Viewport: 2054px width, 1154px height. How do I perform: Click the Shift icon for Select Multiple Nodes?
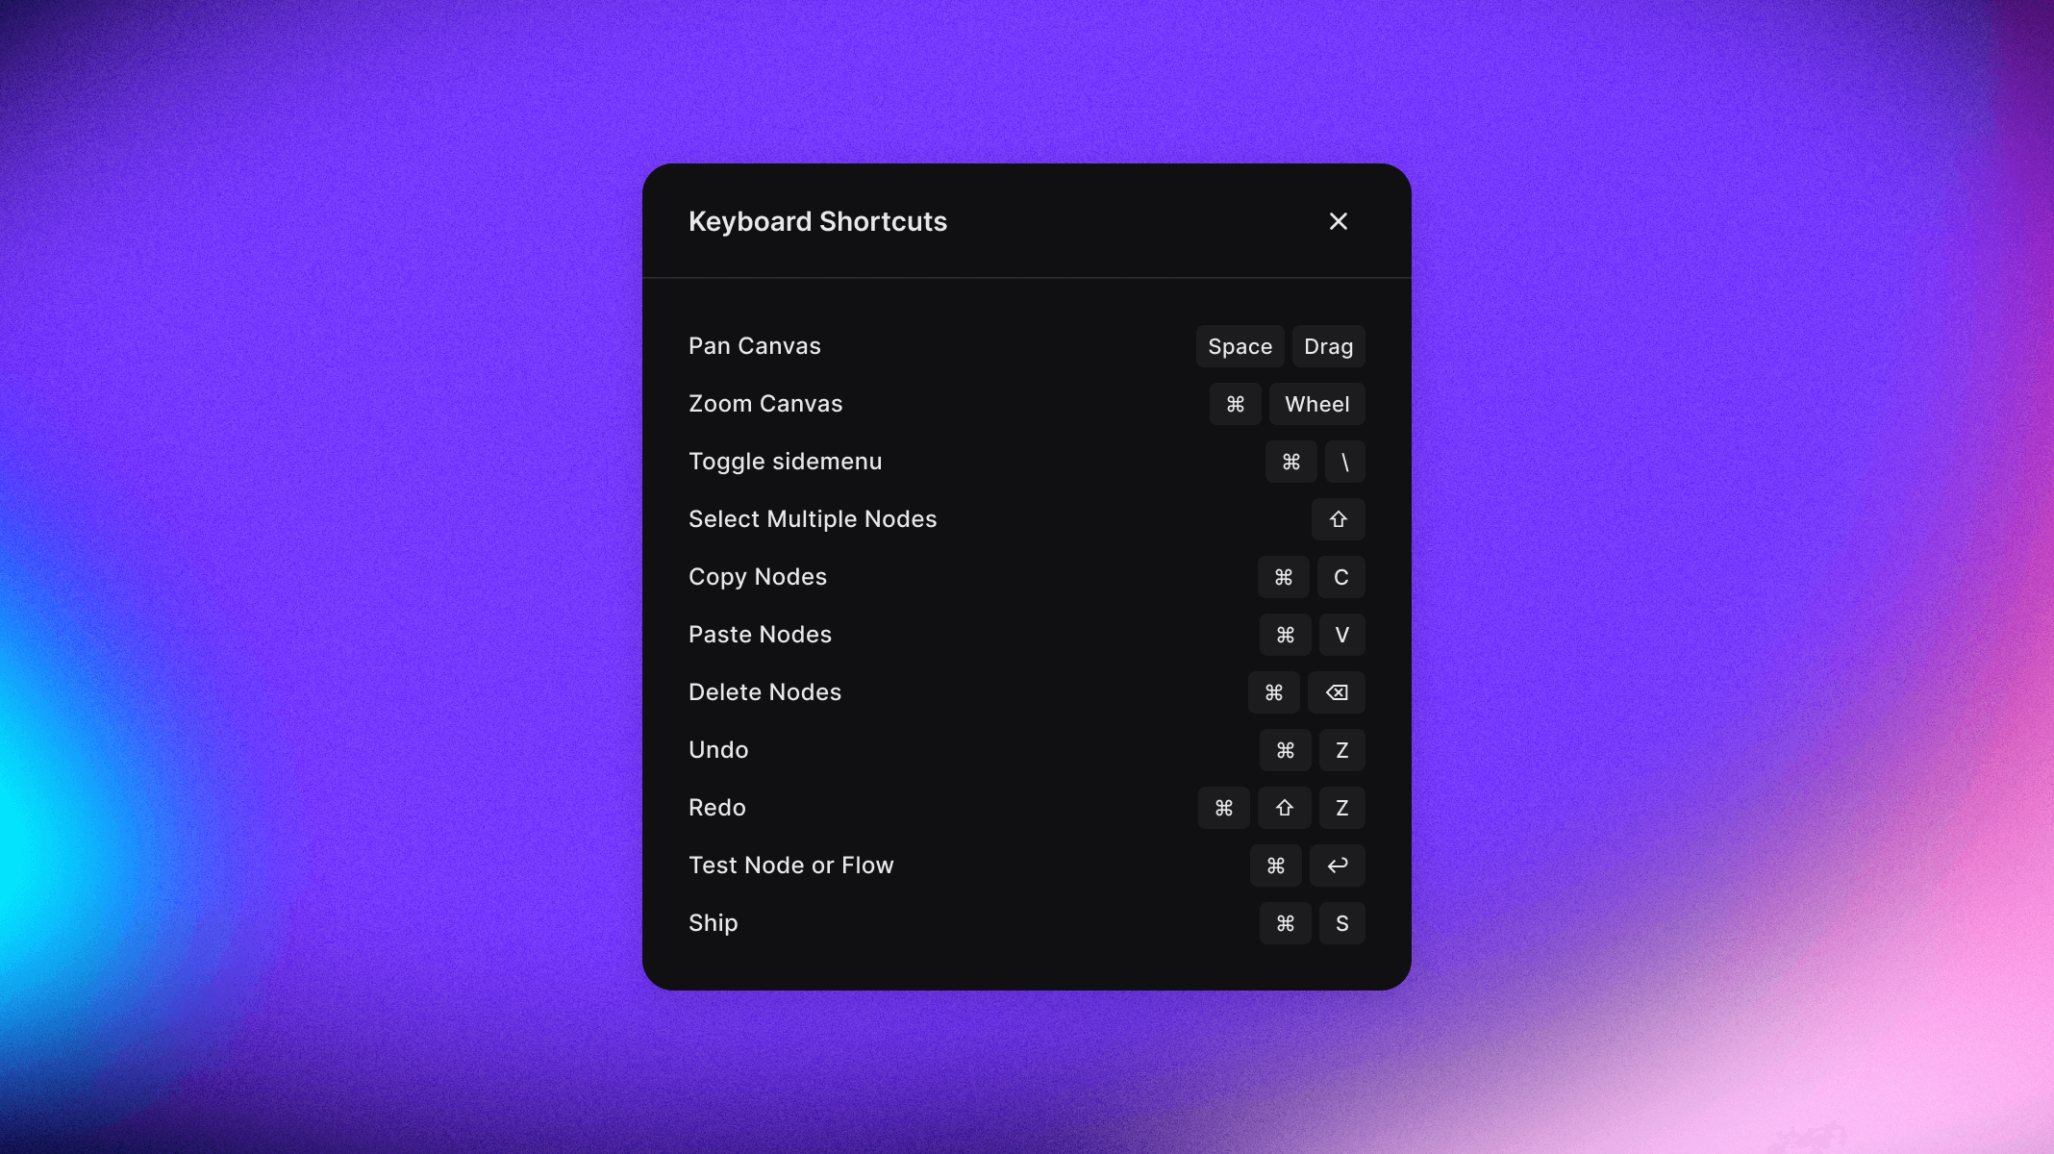pos(1338,519)
